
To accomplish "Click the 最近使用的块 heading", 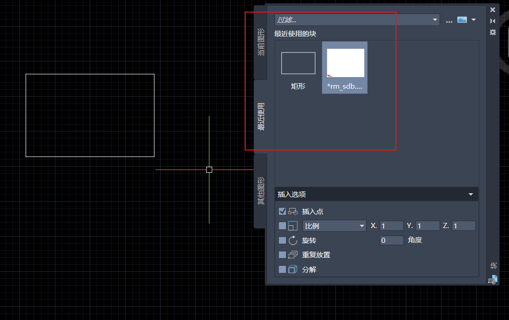I will click(295, 34).
